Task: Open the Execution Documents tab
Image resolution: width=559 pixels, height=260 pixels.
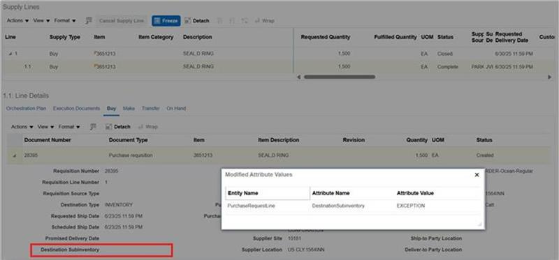Action: point(76,108)
